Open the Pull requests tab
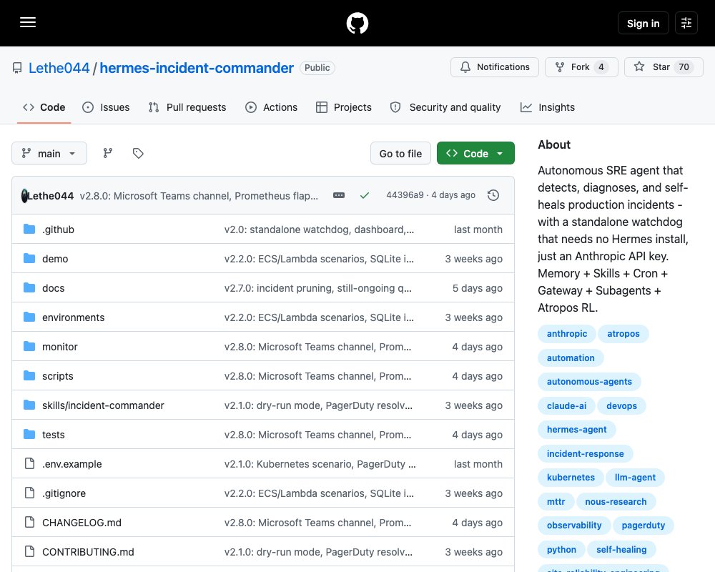The image size is (715, 572). (187, 107)
